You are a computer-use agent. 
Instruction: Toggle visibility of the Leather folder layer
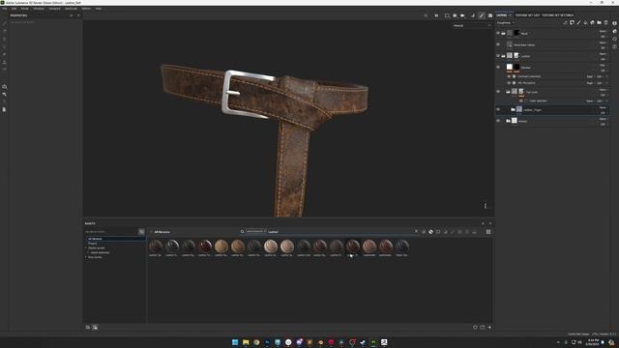(x=498, y=56)
